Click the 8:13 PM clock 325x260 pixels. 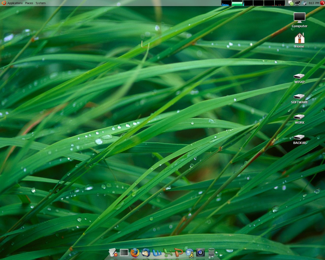[314, 3]
